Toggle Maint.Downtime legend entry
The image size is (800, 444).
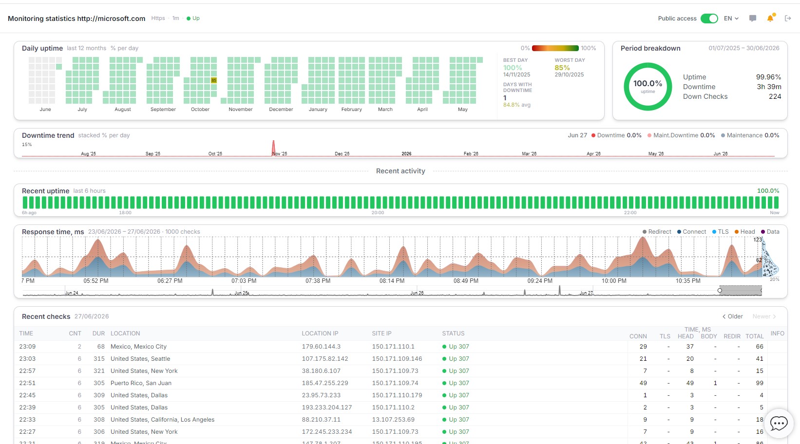pyautogui.click(x=681, y=135)
